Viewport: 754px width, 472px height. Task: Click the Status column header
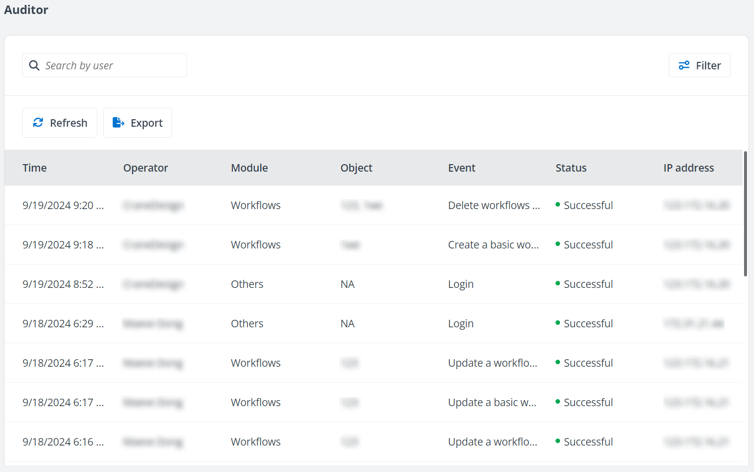[571, 168]
